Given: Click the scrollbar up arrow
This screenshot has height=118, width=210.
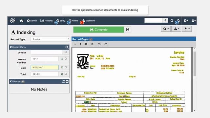Looking at the screenshot, I should coord(195,49).
